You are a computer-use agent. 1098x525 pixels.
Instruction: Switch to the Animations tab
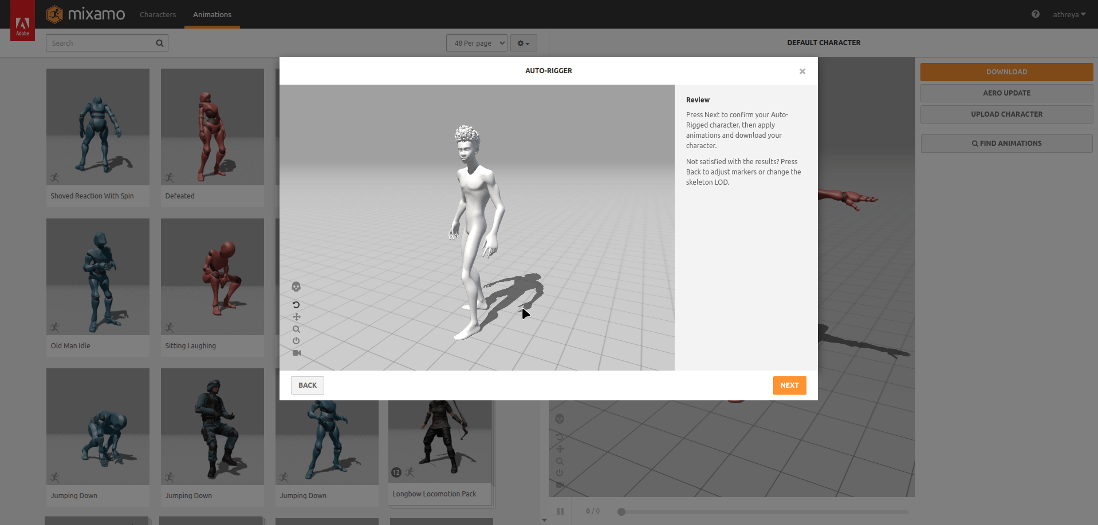coord(212,14)
